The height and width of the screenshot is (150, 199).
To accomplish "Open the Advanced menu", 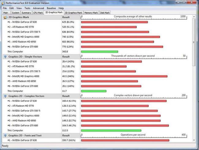I will click(x=39, y=8).
